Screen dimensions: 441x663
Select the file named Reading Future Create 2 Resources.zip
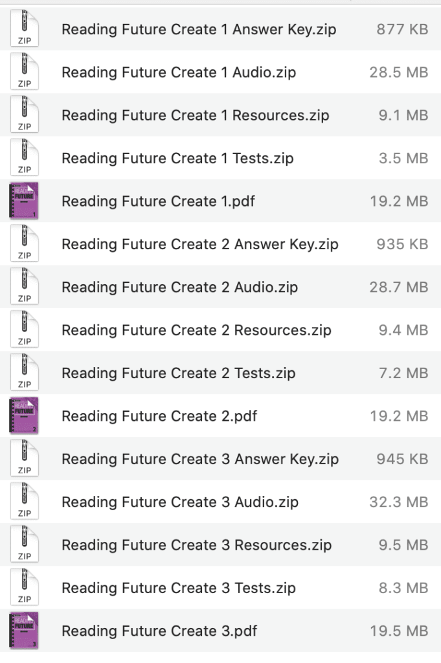[194, 330]
